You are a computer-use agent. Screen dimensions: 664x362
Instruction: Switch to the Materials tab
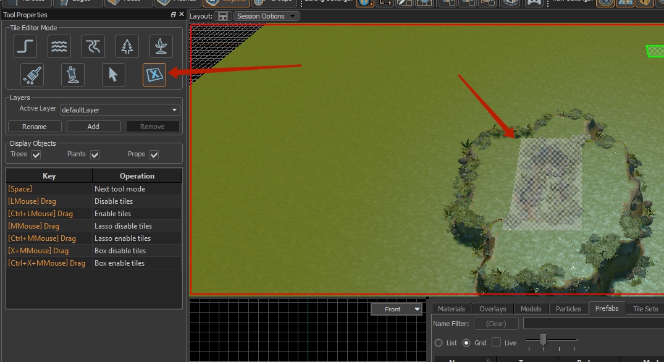coord(452,309)
